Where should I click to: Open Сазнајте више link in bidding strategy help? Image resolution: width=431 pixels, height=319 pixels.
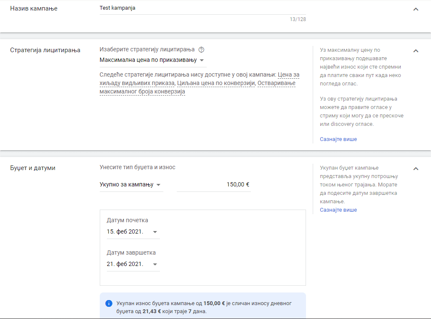coord(338,139)
